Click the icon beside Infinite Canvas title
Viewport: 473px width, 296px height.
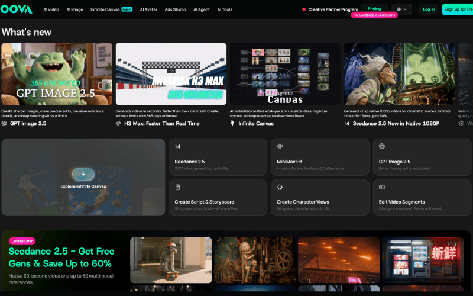[x=232, y=123]
